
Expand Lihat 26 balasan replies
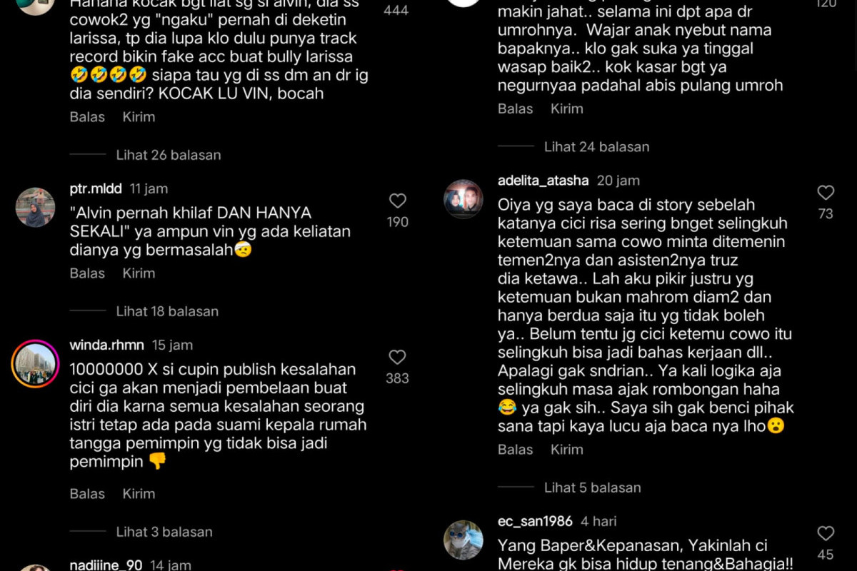pos(169,155)
